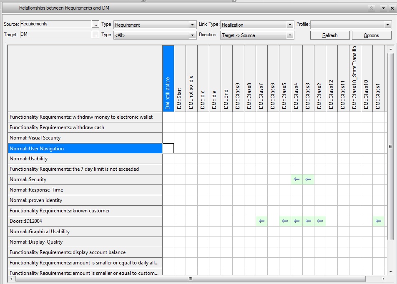The image size is (397, 284).
Task: Select column header DM::Class9
Action: [238, 78]
